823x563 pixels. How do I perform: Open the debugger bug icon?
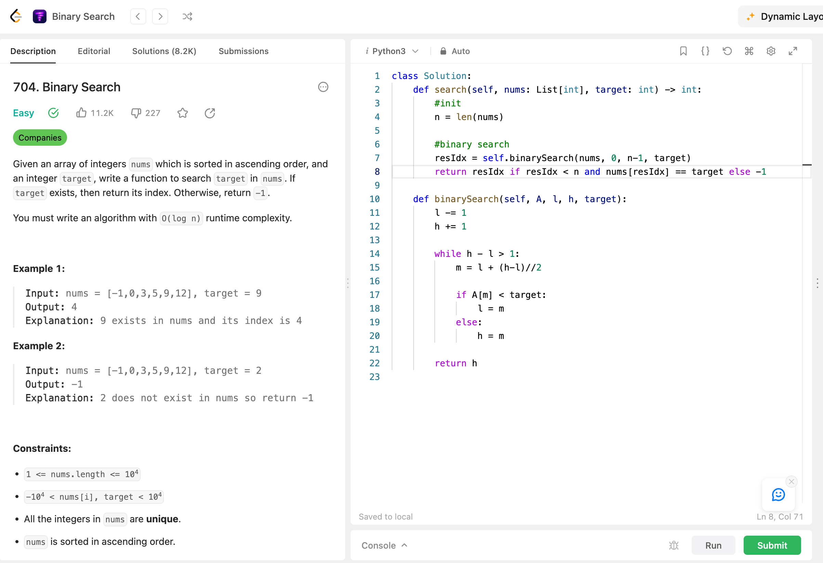click(674, 545)
